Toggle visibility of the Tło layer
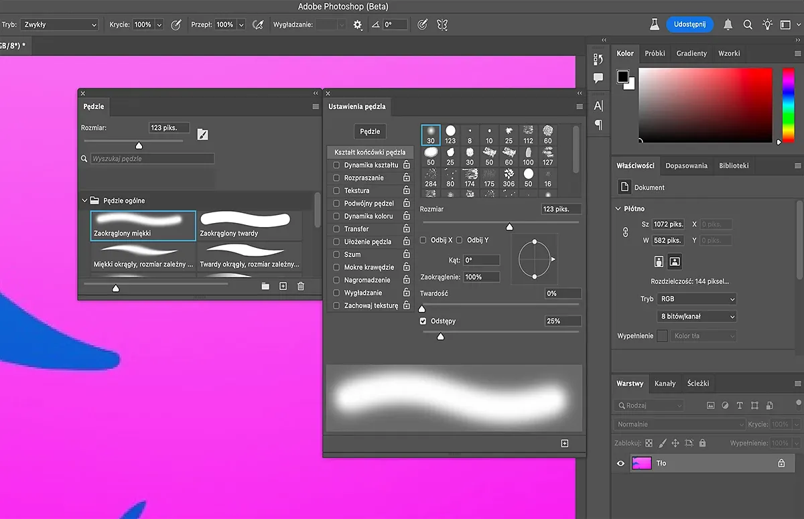Viewport: 804px width, 519px height. click(x=620, y=463)
